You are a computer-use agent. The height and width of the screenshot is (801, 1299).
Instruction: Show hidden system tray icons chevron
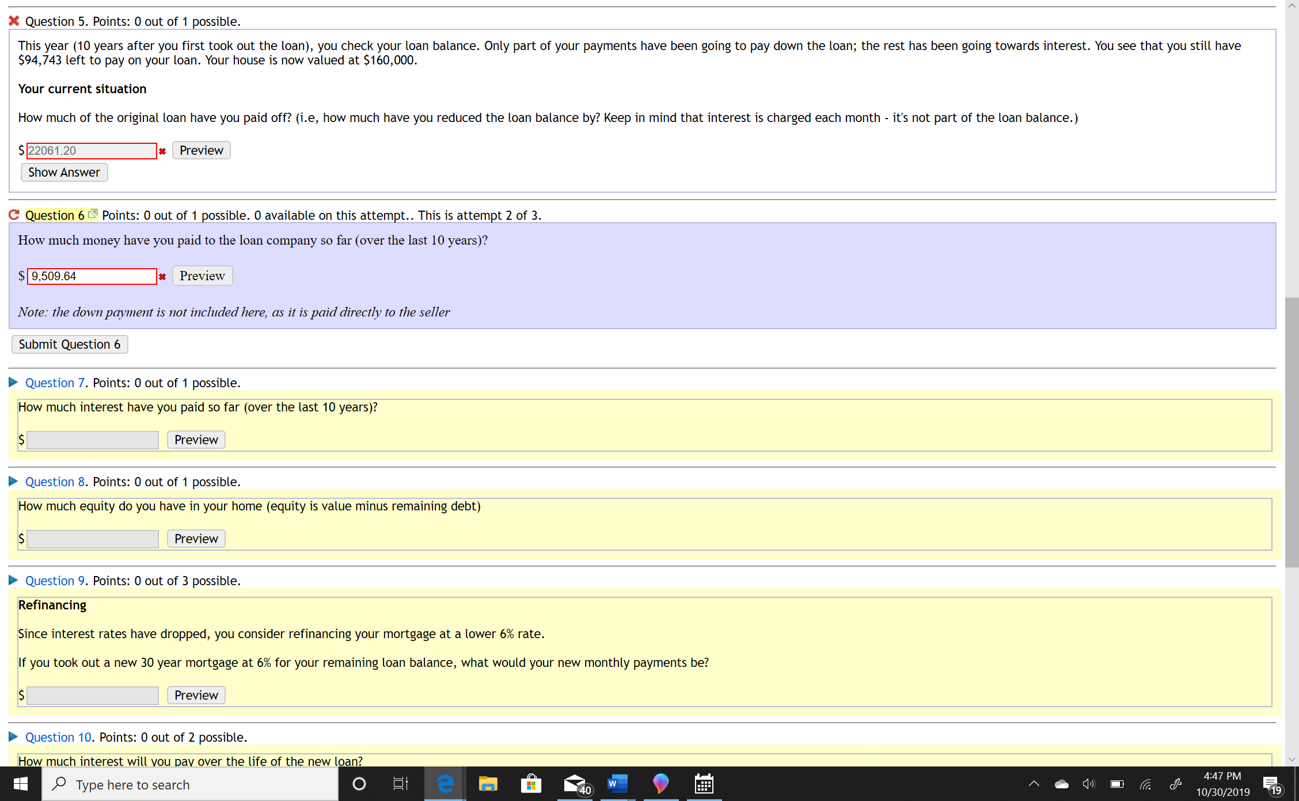(x=1034, y=784)
